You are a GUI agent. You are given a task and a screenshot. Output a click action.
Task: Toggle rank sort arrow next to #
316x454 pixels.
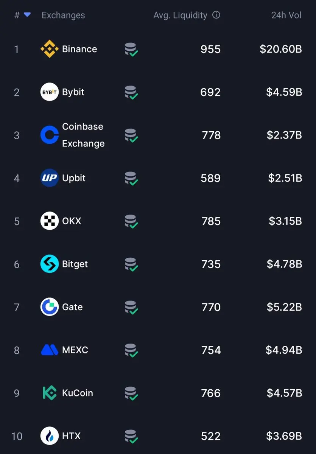tap(27, 15)
